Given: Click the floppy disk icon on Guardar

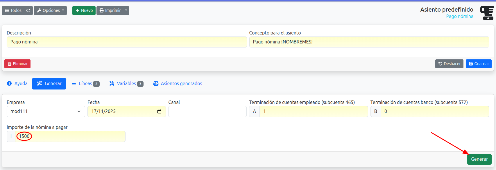Looking at the screenshot, I should pyautogui.click(x=471, y=64).
